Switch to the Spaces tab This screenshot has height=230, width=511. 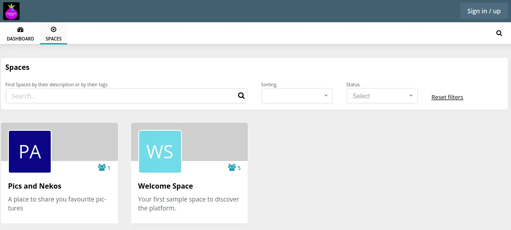point(53,34)
